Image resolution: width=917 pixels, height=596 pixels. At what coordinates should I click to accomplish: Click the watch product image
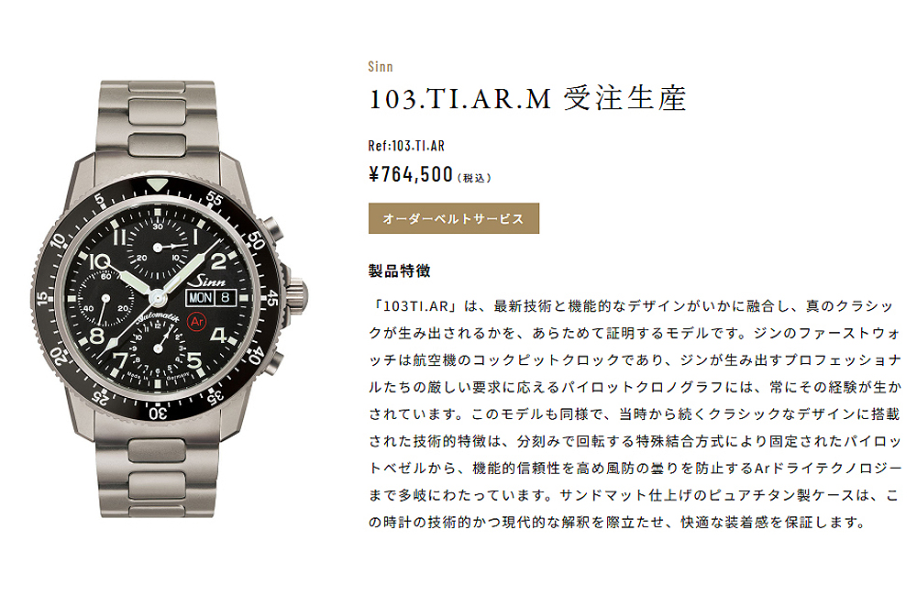tap(170, 298)
